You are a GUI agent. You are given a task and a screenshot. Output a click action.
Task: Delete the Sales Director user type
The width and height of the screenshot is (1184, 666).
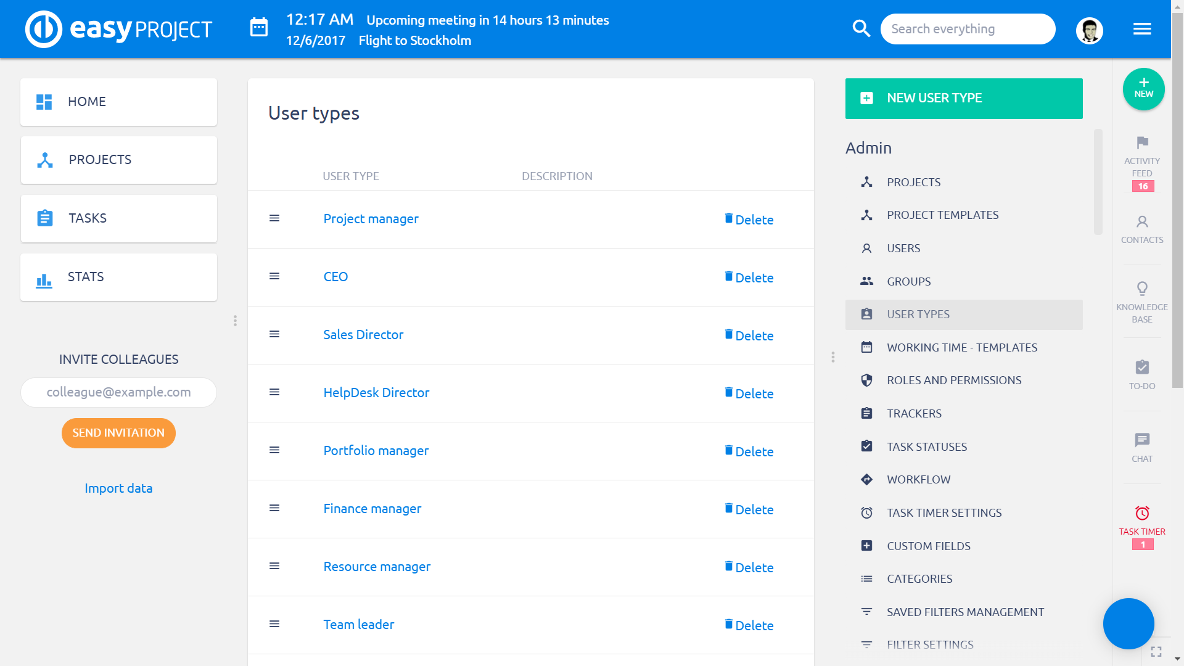[x=749, y=335]
